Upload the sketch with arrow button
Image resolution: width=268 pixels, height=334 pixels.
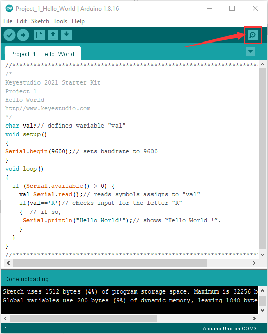click(x=23, y=35)
